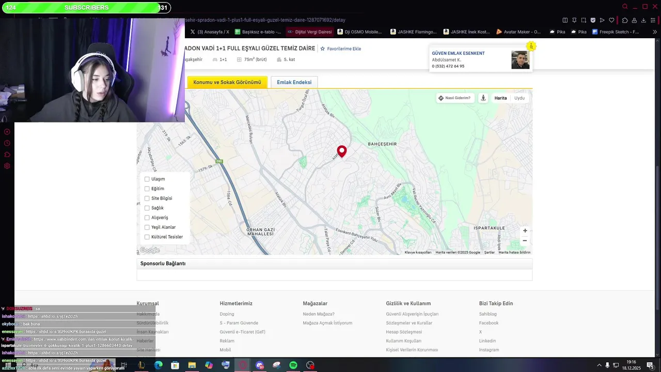This screenshot has height=372, width=661.
Task: Open the Başlıksız e-tablo bookmark
Action: (x=258, y=32)
